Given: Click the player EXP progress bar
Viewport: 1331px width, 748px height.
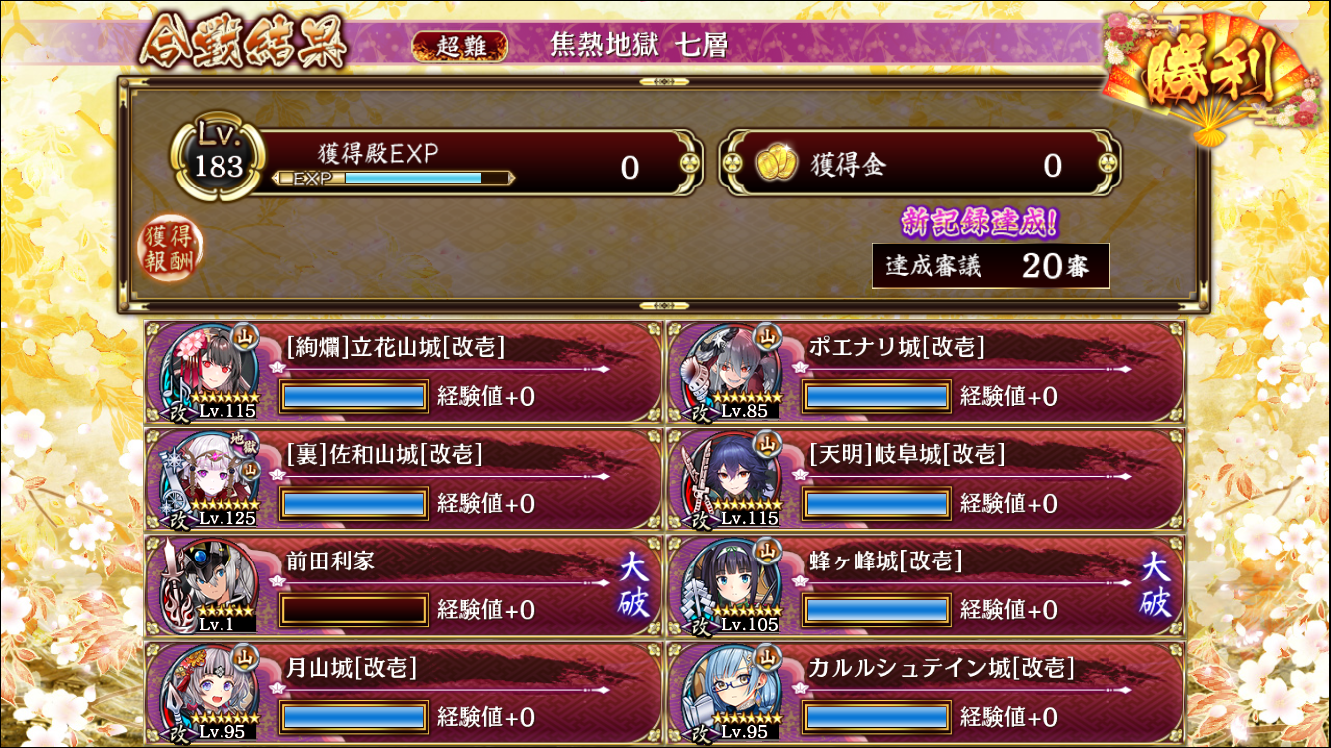Looking at the screenshot, I should tap(394, 178).
